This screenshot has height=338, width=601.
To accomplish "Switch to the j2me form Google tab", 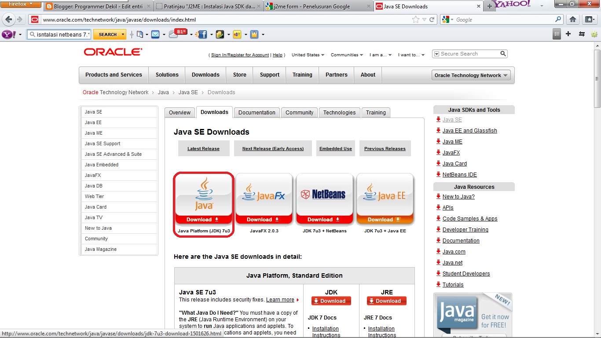I will click(x=318, y=6).
